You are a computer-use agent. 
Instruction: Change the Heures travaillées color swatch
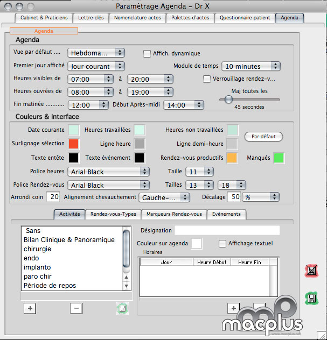(139, 130)
